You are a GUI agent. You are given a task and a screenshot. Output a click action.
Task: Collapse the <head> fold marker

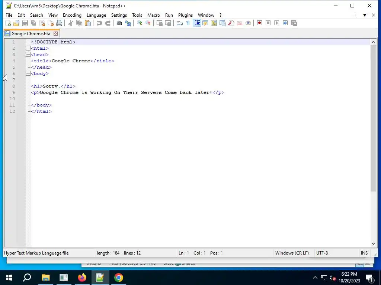(28, 55)
